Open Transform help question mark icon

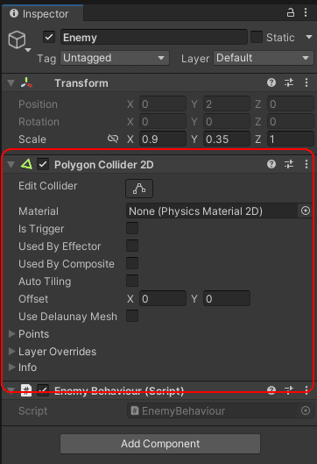[271, 82]
